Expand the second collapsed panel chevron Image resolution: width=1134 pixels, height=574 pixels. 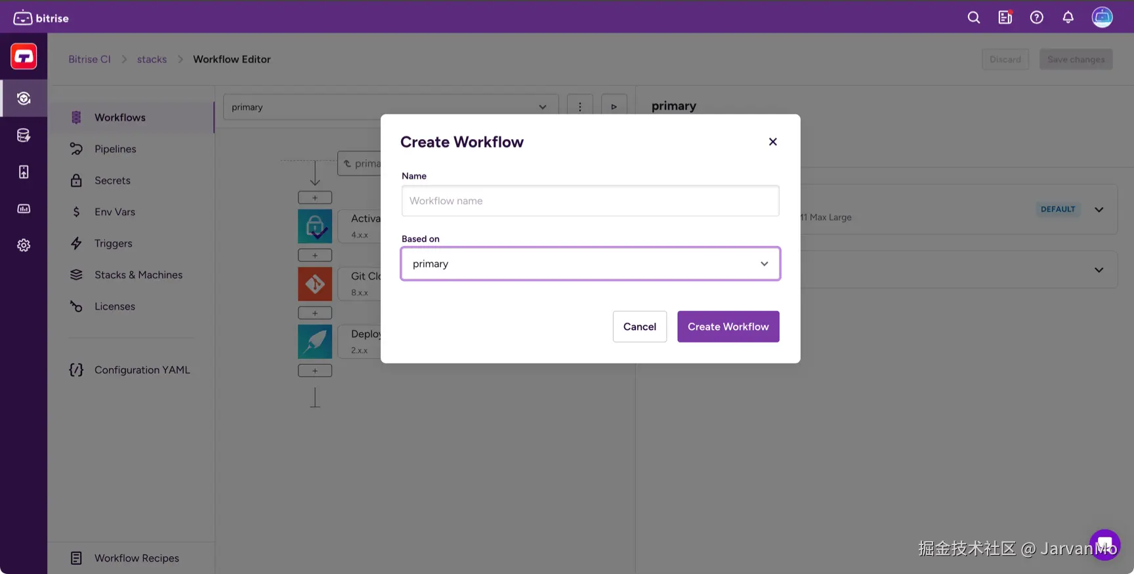1099,270
